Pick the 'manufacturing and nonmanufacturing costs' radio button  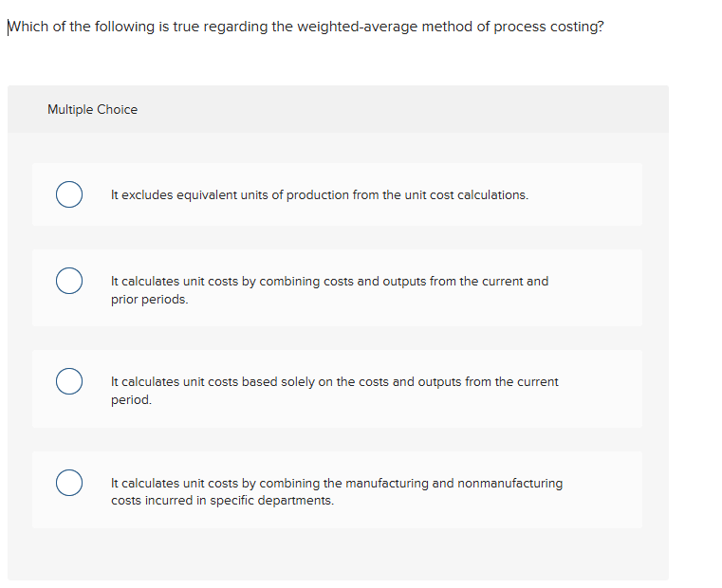click(x=67, y=484)
